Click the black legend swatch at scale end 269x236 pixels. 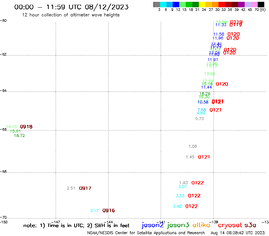(x=261, y=4)
